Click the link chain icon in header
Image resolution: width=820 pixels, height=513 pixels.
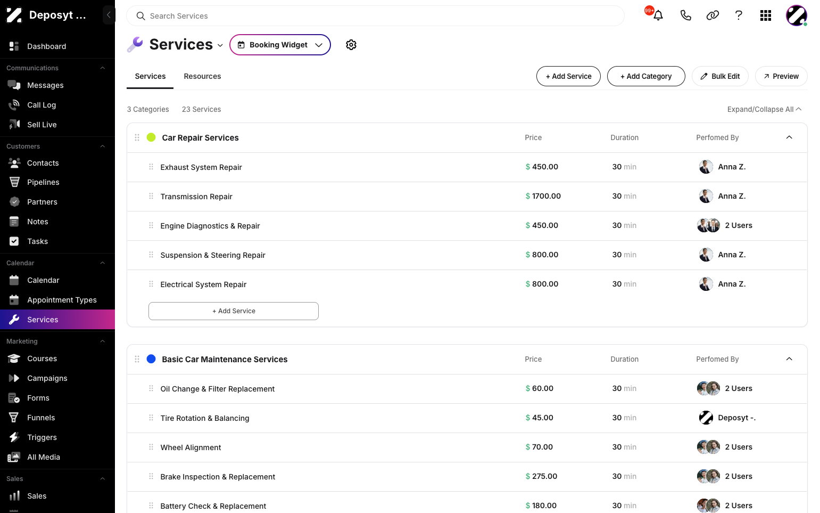[x=713, y=15]
